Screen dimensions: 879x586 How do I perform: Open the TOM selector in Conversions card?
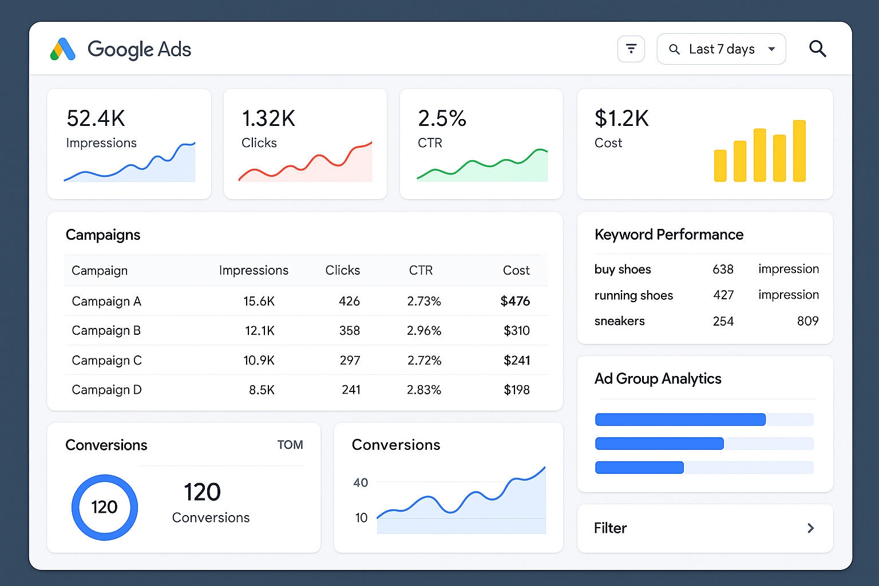[290, 445]
